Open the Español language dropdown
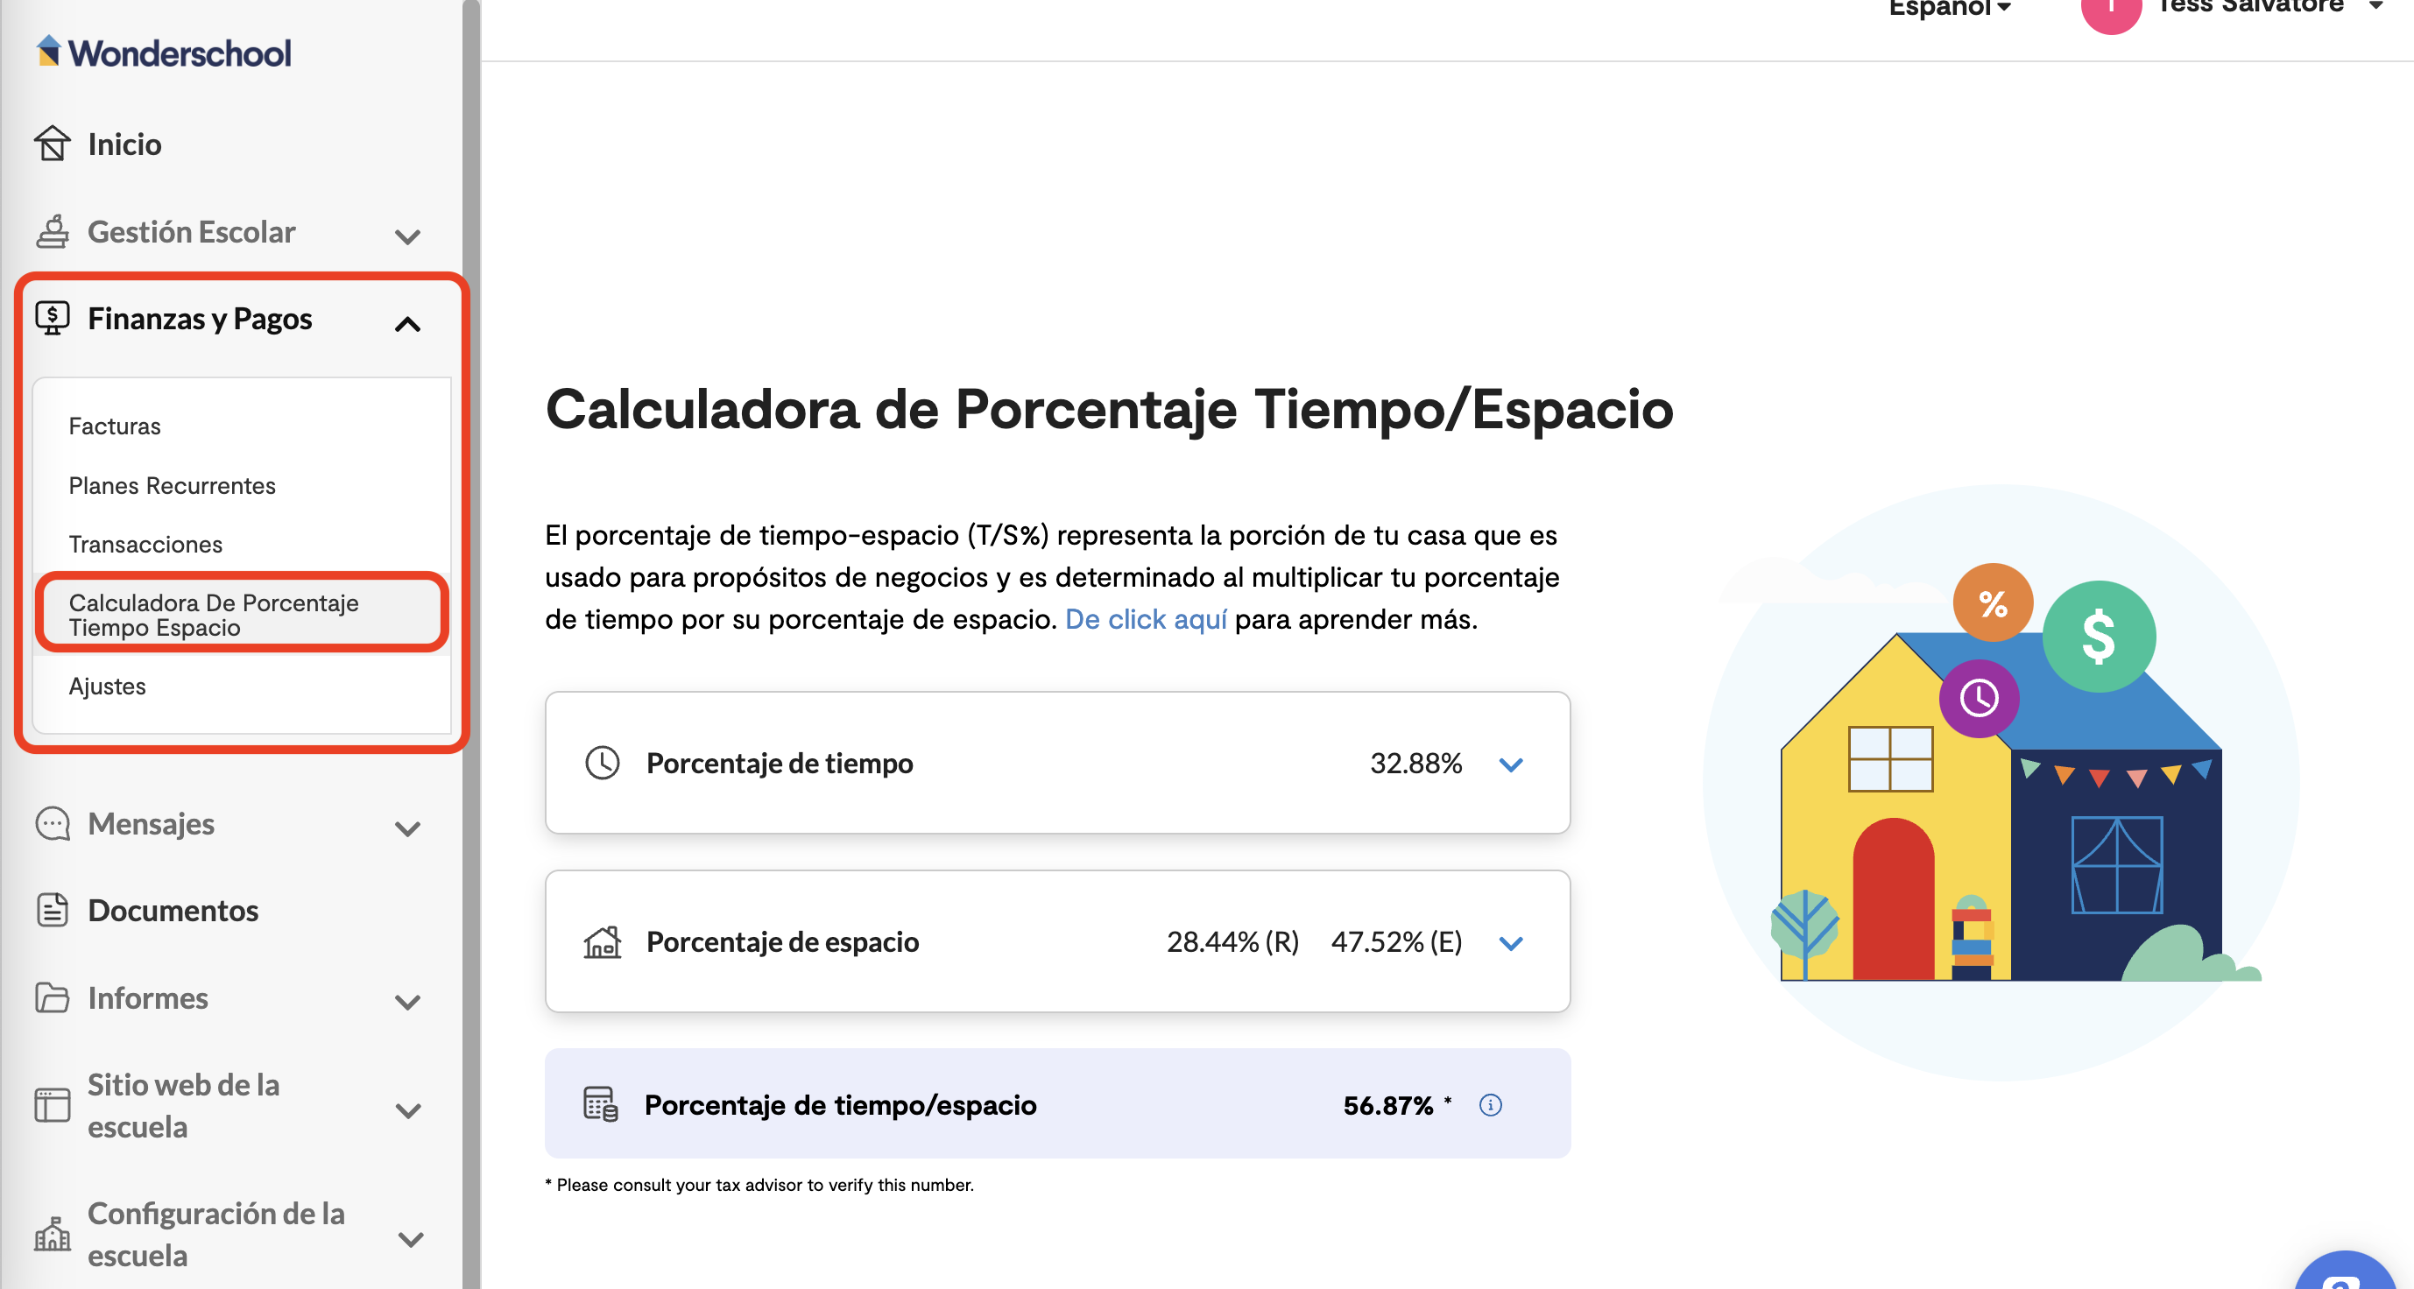This screenshot has width=2414, height=1289. tap(1949, 8)
